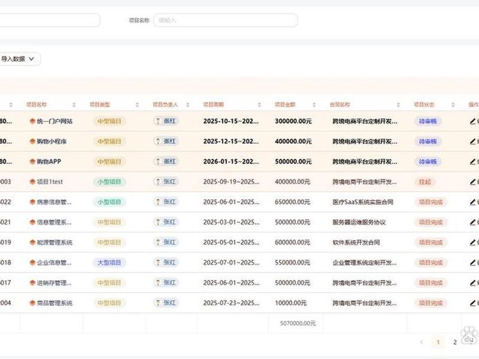This screenshot has width=479, height=359.
Task: Click the 待审核 status in 统一门户网站 row
Action: click(428, 121)
